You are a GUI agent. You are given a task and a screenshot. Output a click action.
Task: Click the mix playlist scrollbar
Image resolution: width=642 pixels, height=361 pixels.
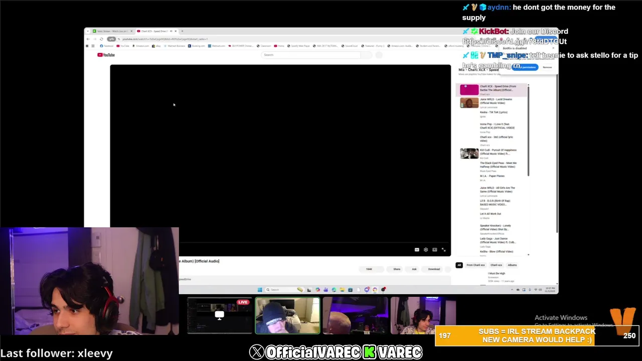tap(528, 130)
